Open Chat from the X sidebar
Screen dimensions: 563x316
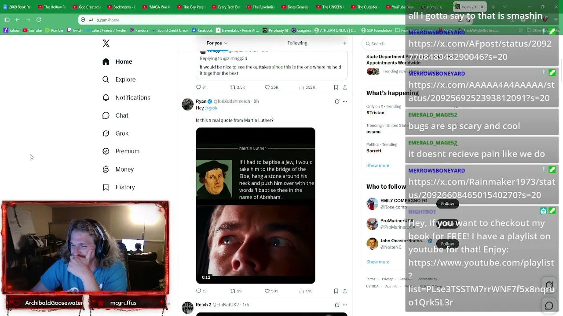(x=115, y=115)
